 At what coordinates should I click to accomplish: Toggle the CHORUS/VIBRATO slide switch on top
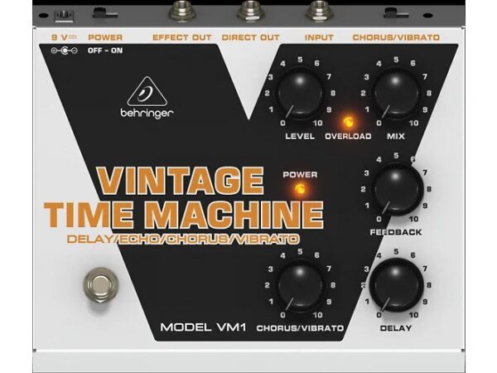click(396, 14)
